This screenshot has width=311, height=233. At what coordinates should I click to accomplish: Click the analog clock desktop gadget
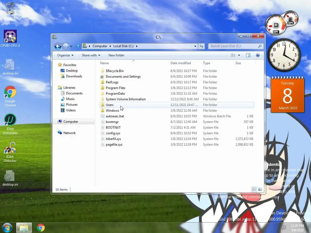pyautogui.click(x=284, y=55)
